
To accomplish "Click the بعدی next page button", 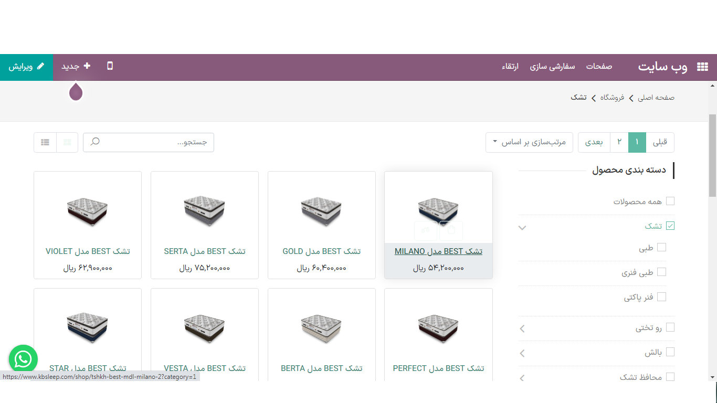I will 594,142.
